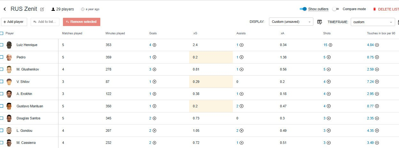Click the red DELETE LIST trash icon
The image size is (399, 148).
pos(374,9)
